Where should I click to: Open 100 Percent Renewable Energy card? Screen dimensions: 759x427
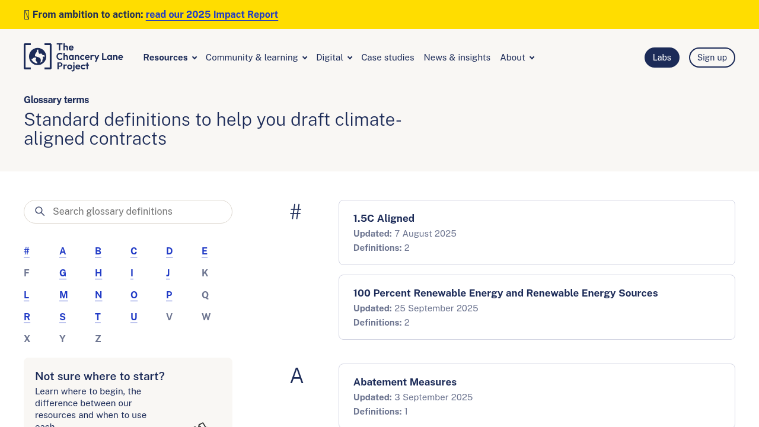(x=537, y=307)
